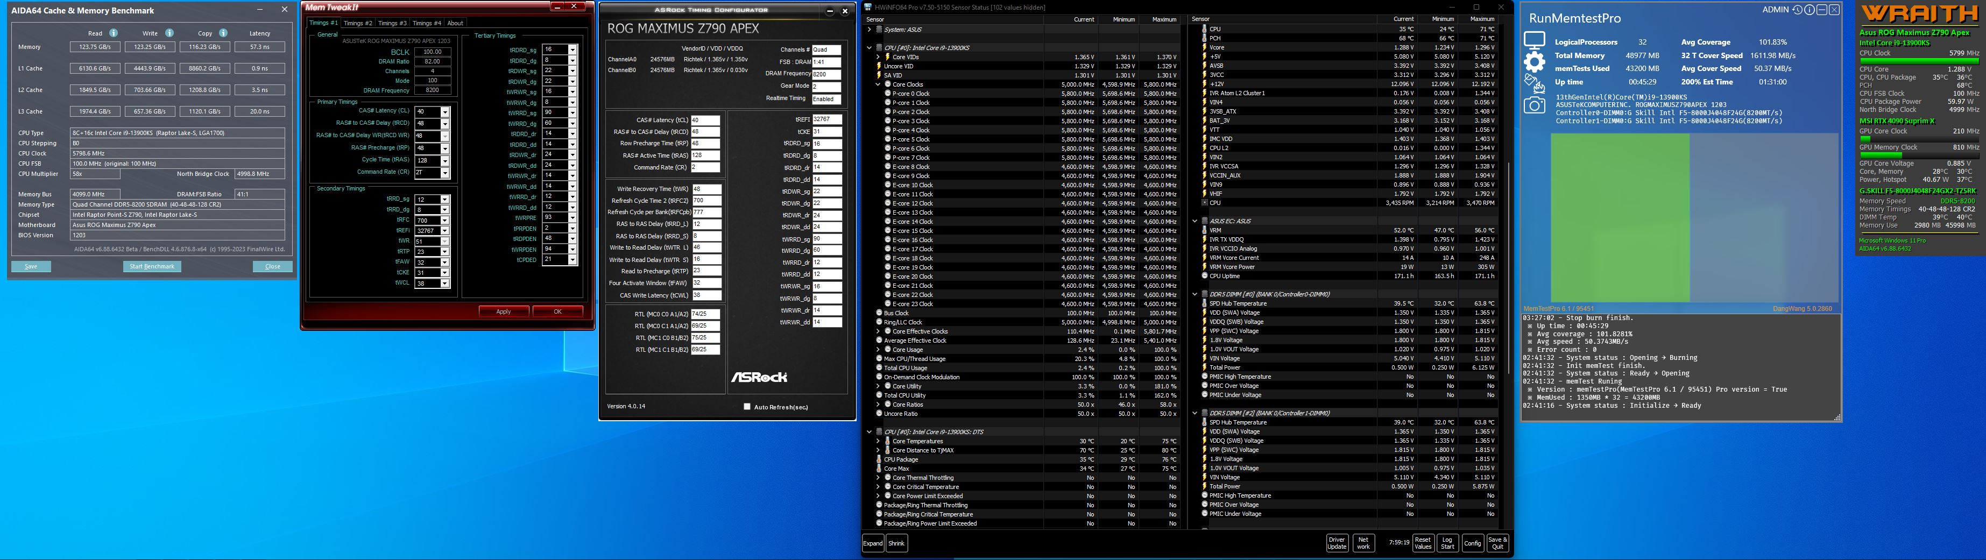Collapse the ASUS EC: ASUS sensor section
The height and width of the screenshot is (560, 1986).
(1195, 221)
